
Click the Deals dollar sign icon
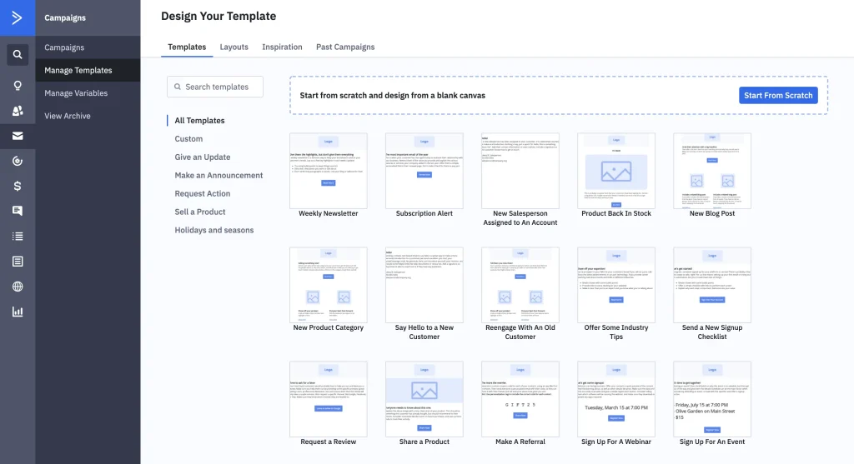point(18,186)
